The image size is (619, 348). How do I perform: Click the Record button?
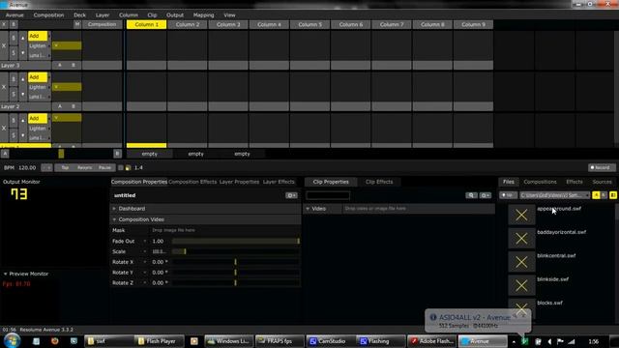[x=602, y=167]
